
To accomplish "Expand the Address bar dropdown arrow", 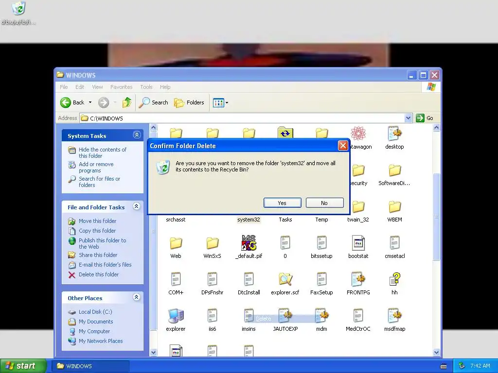I will click(408, 118).
